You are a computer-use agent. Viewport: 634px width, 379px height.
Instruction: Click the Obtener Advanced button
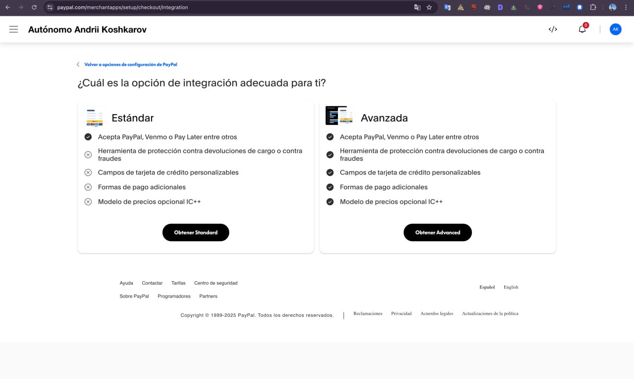(x=437, y=232)
